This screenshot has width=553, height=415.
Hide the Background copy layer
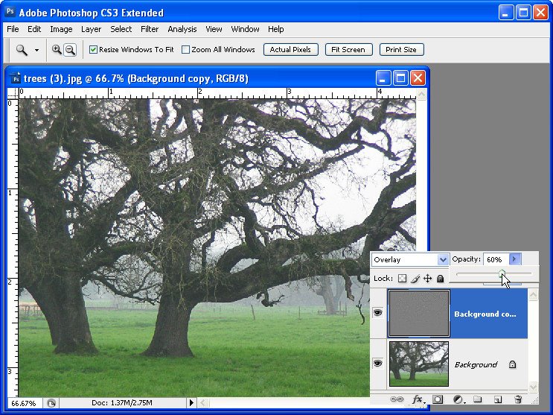tap(377, 313)
